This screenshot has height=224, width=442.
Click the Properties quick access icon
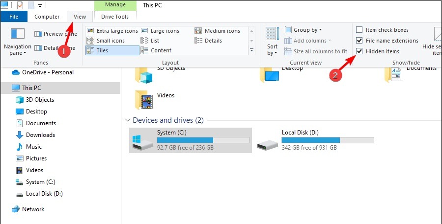[20, 5]
